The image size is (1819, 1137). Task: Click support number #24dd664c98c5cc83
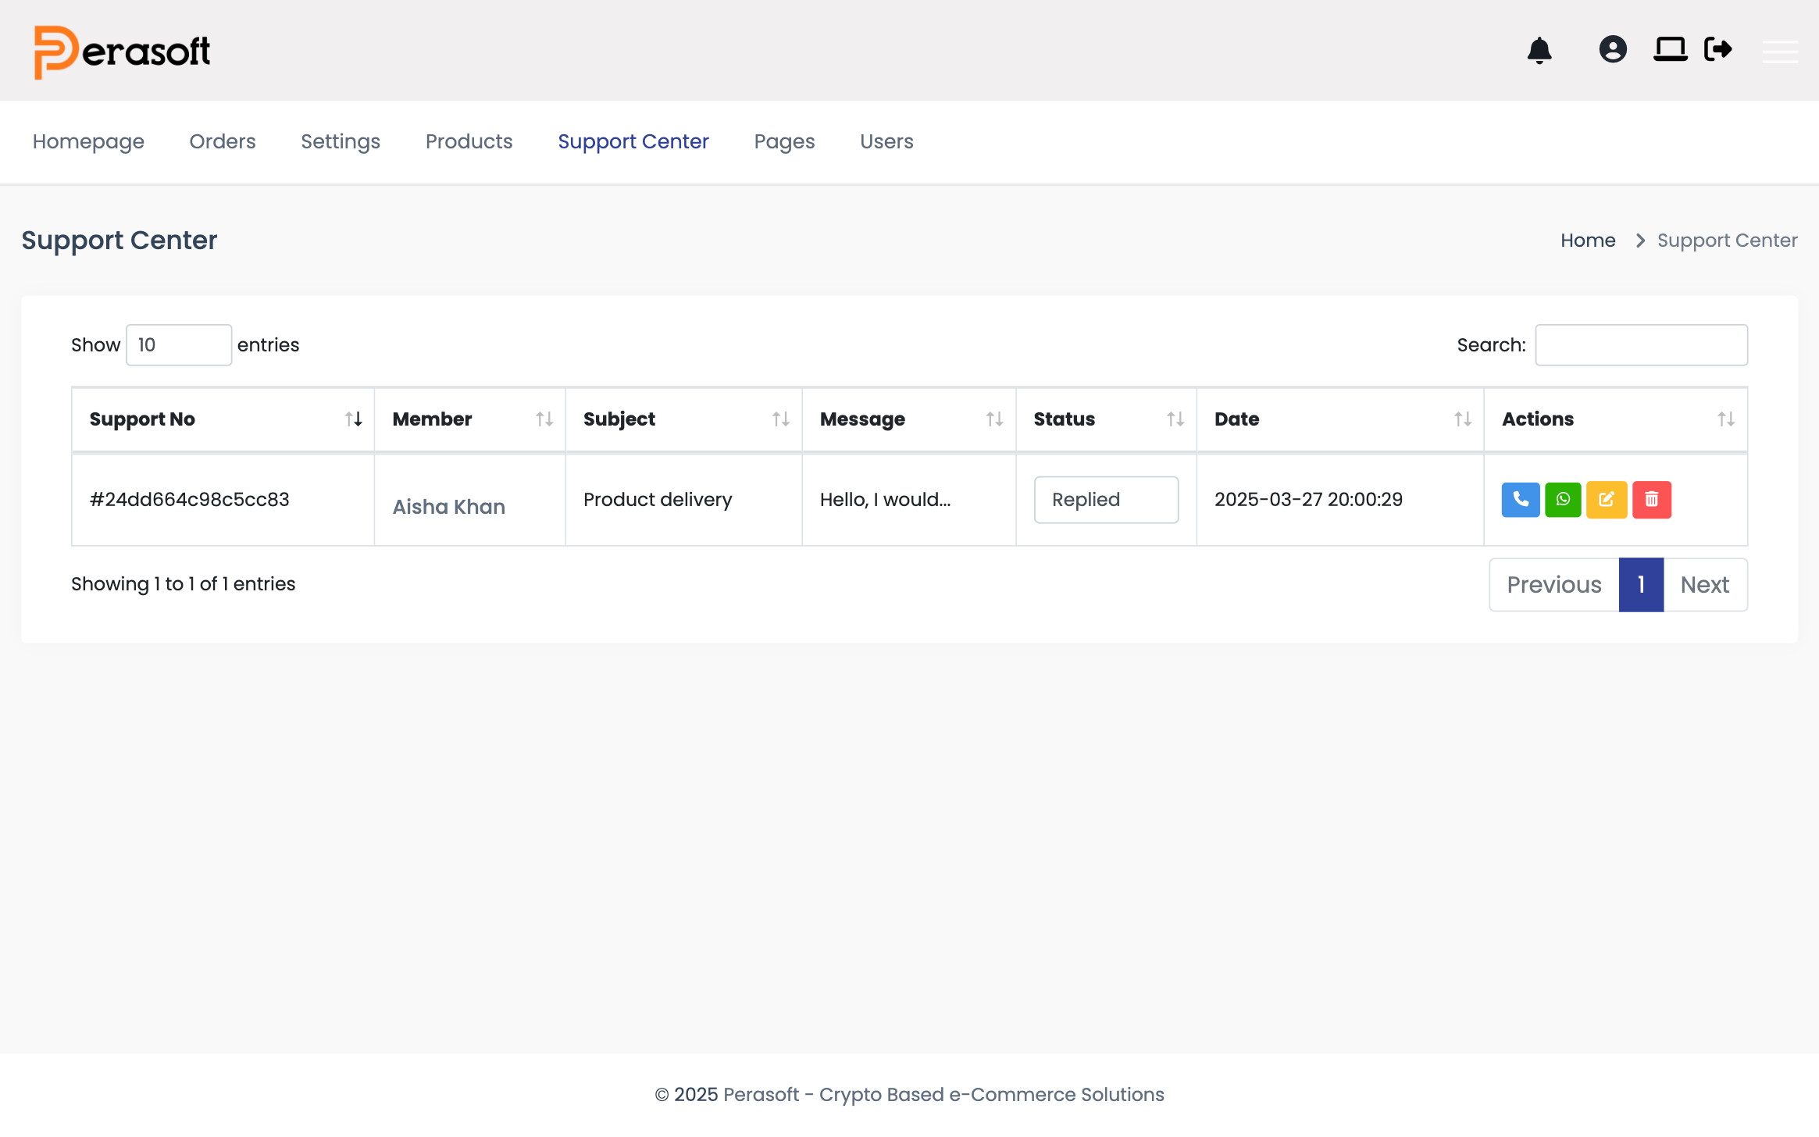[x=189, y=500]
